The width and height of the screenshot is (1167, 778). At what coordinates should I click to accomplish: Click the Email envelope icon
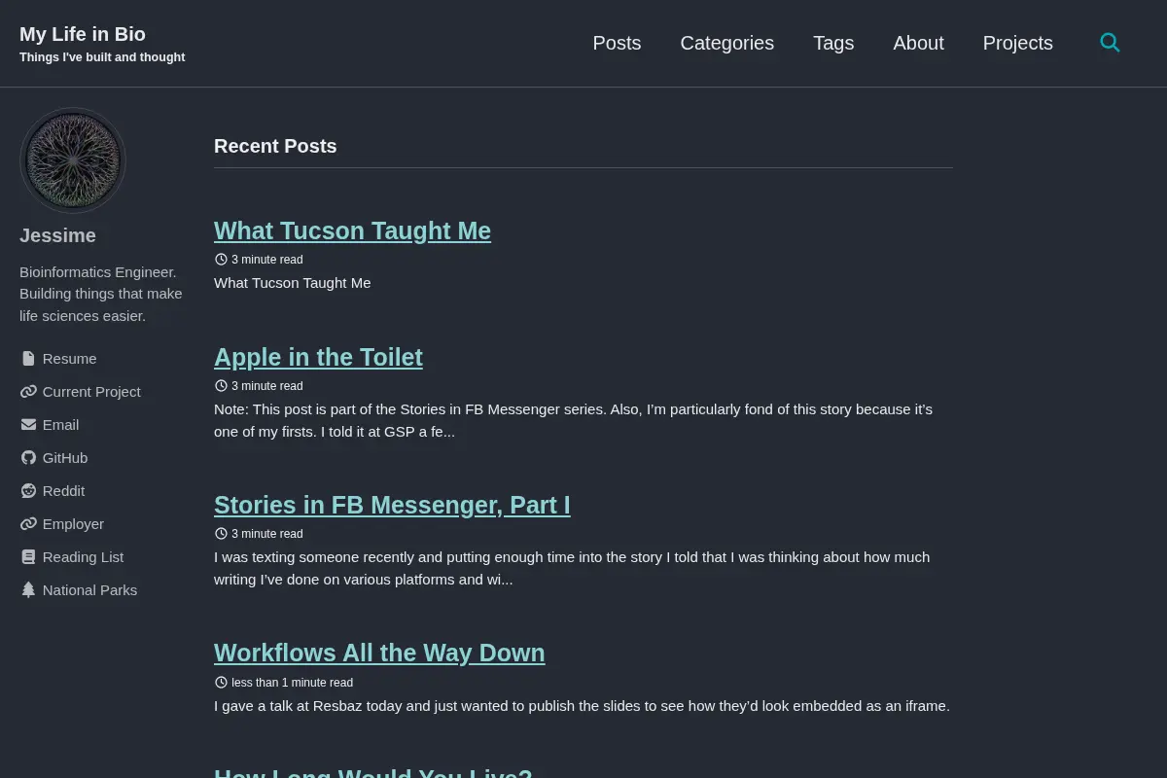point(28,425)
